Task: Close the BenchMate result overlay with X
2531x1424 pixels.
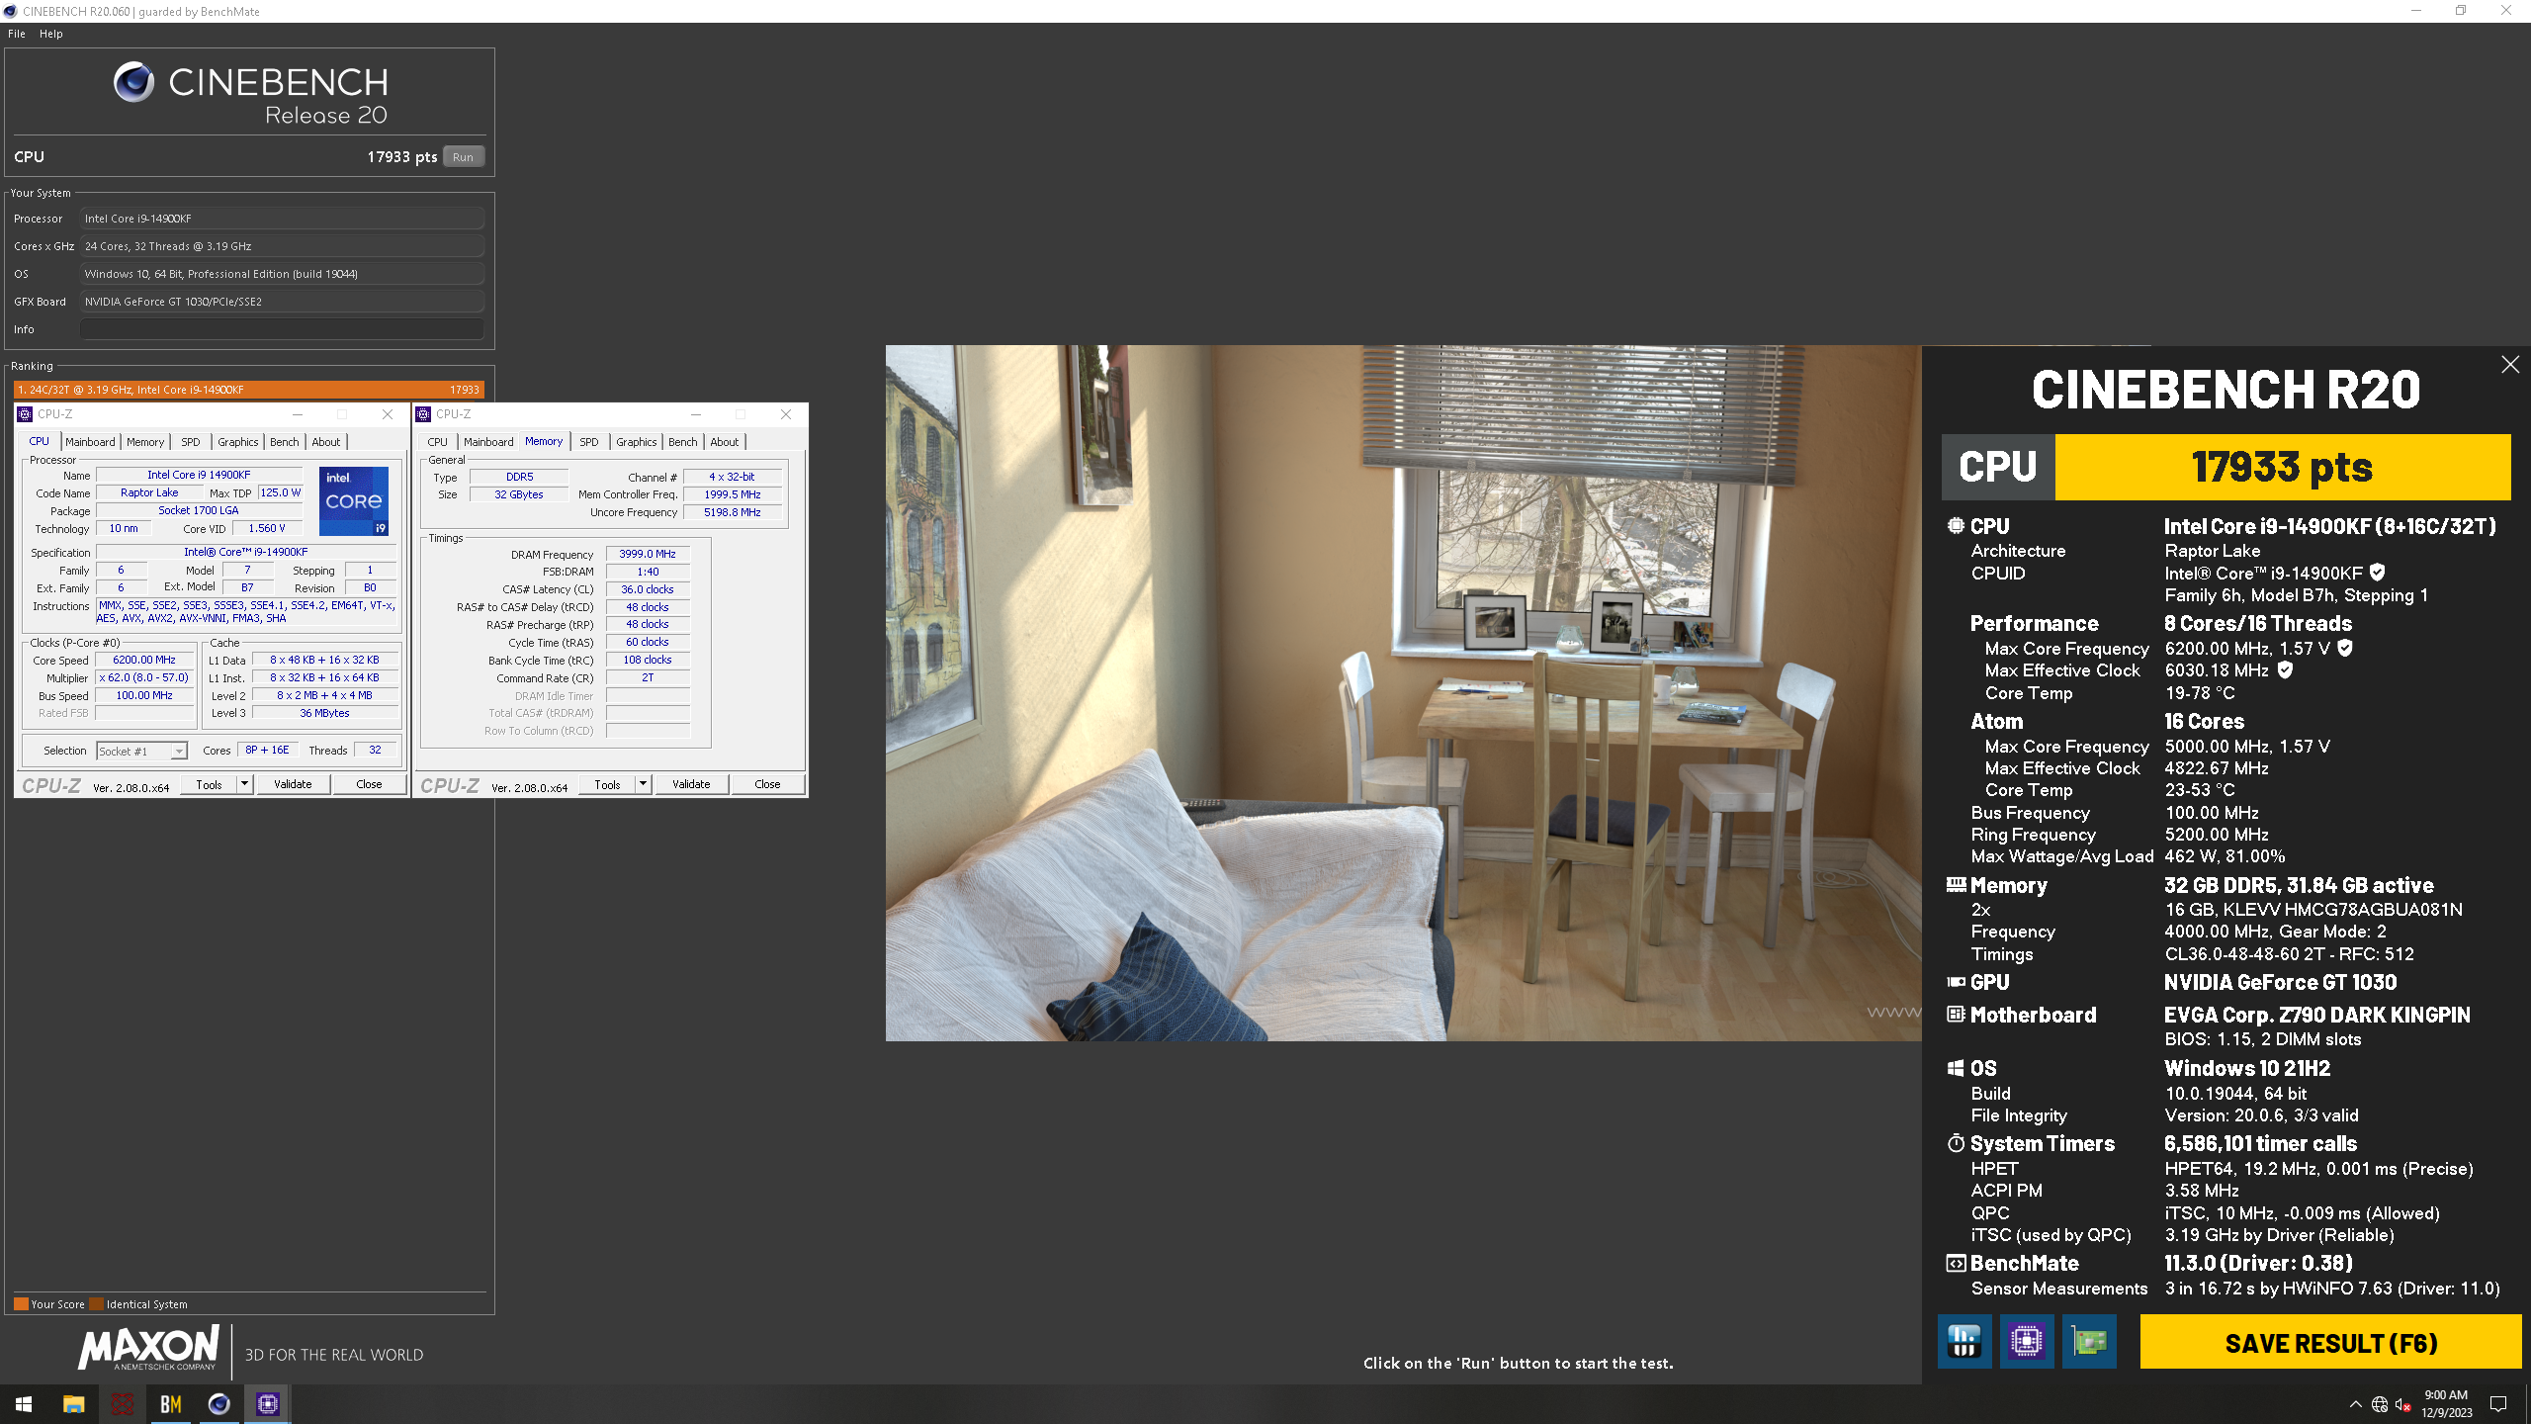Action: pos(2510,365)
